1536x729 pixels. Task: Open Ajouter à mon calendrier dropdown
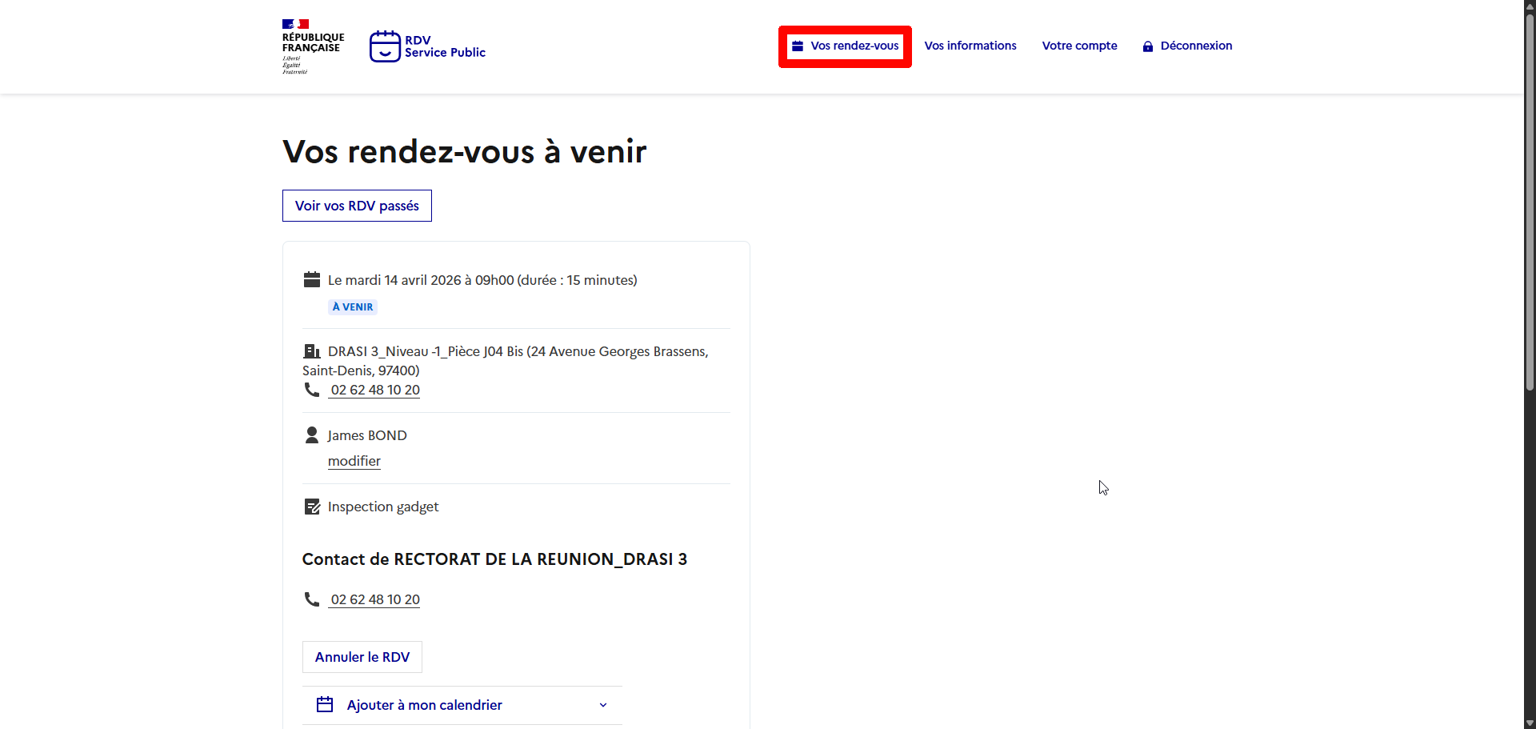click(462, 705)
